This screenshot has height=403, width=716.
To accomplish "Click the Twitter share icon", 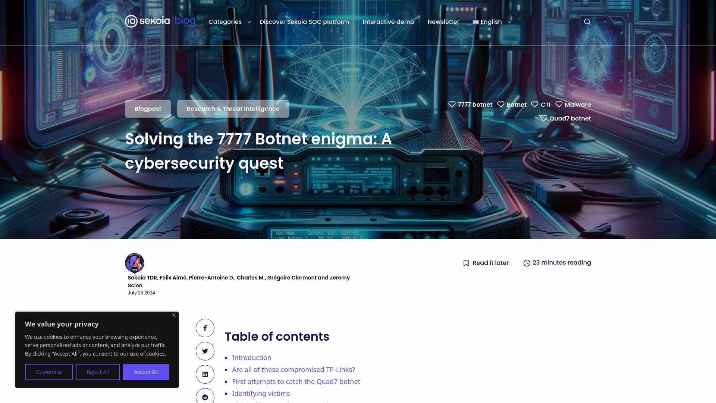I will click(x=205, y=351).
